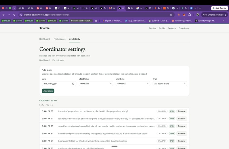Open the Trial dropdown
This screenshot has width=229, height=149.
(170, 83)
